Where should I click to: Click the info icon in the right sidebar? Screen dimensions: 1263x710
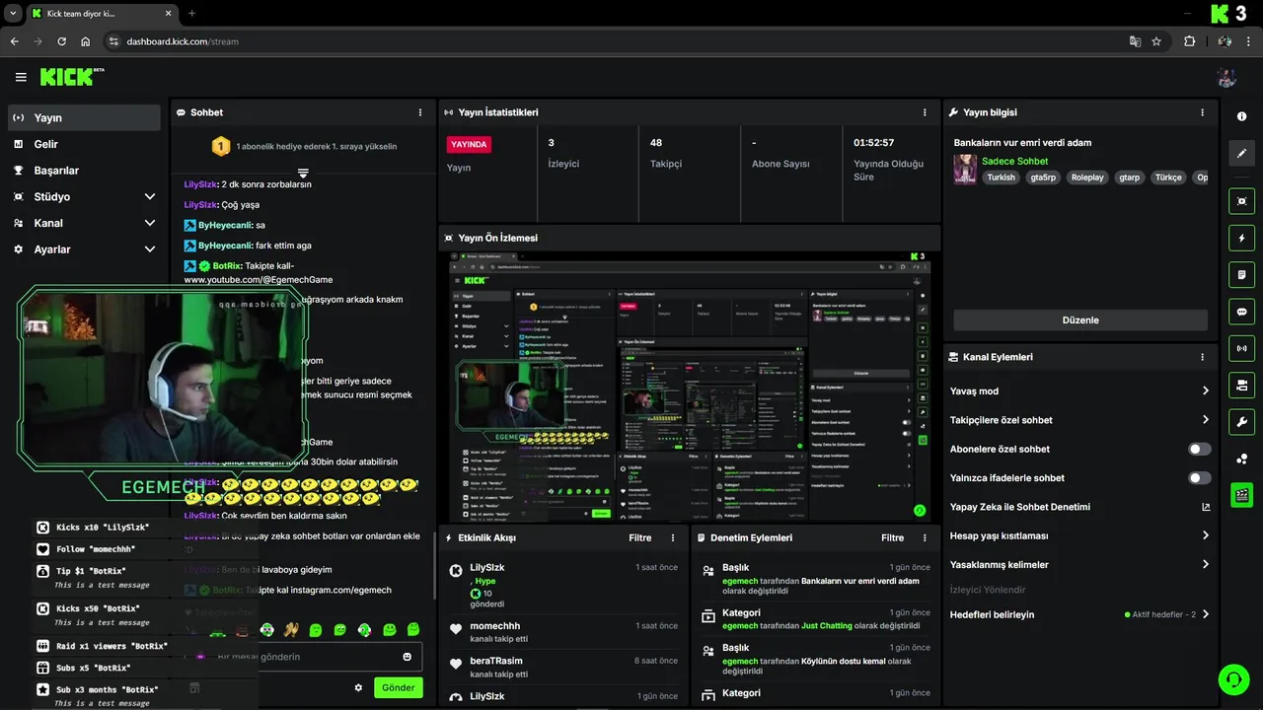coord(1241,116)
